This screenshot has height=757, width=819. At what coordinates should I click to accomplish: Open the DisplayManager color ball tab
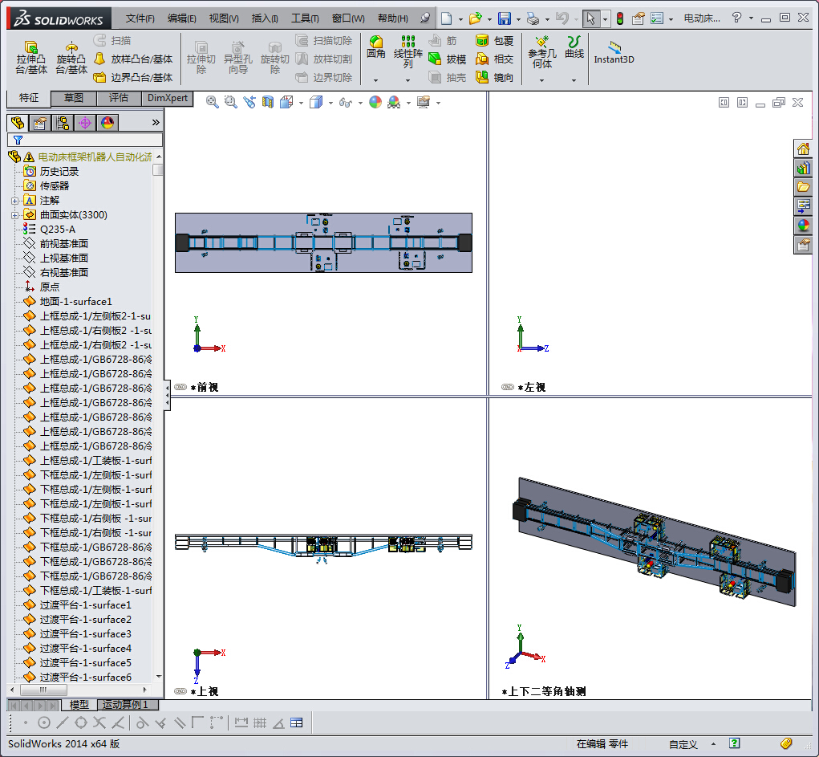[x=107, y=123]
